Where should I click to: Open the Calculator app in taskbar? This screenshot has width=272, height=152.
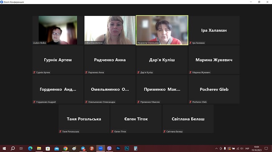[136, 148]
